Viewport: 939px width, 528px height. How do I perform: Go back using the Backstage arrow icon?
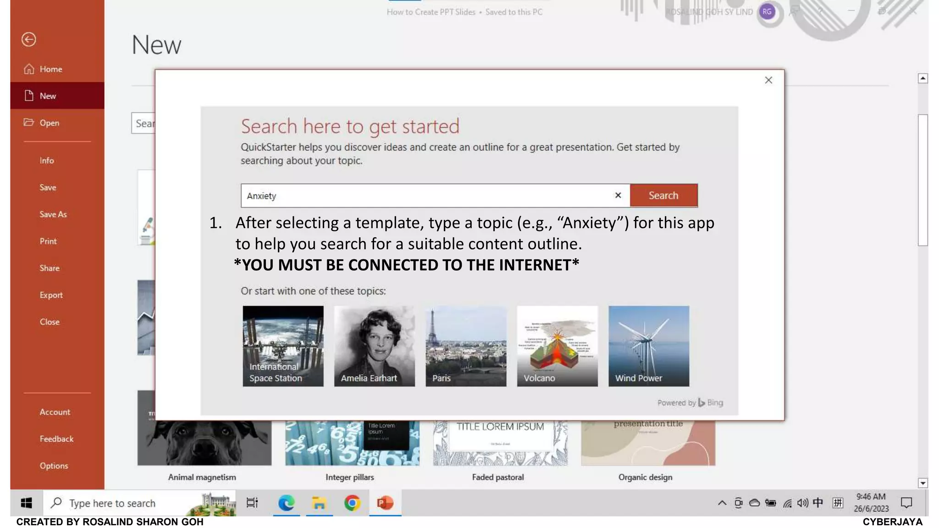click(28, 39)
